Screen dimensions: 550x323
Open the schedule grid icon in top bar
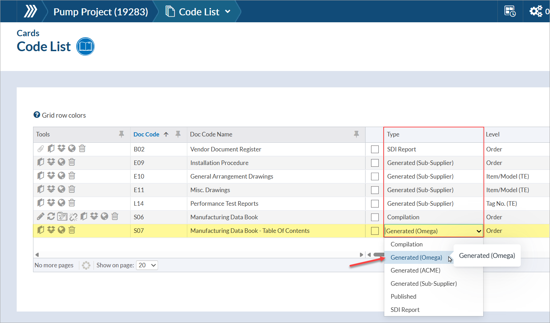pos(510,11)
